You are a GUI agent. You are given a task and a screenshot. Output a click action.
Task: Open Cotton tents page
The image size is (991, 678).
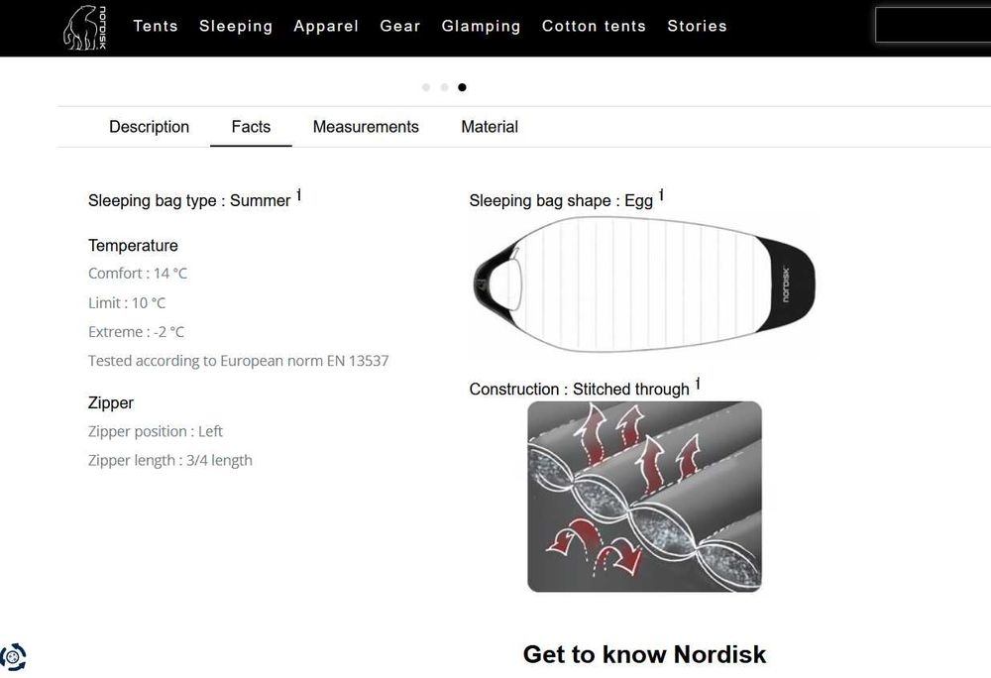(x=594, y=27)
